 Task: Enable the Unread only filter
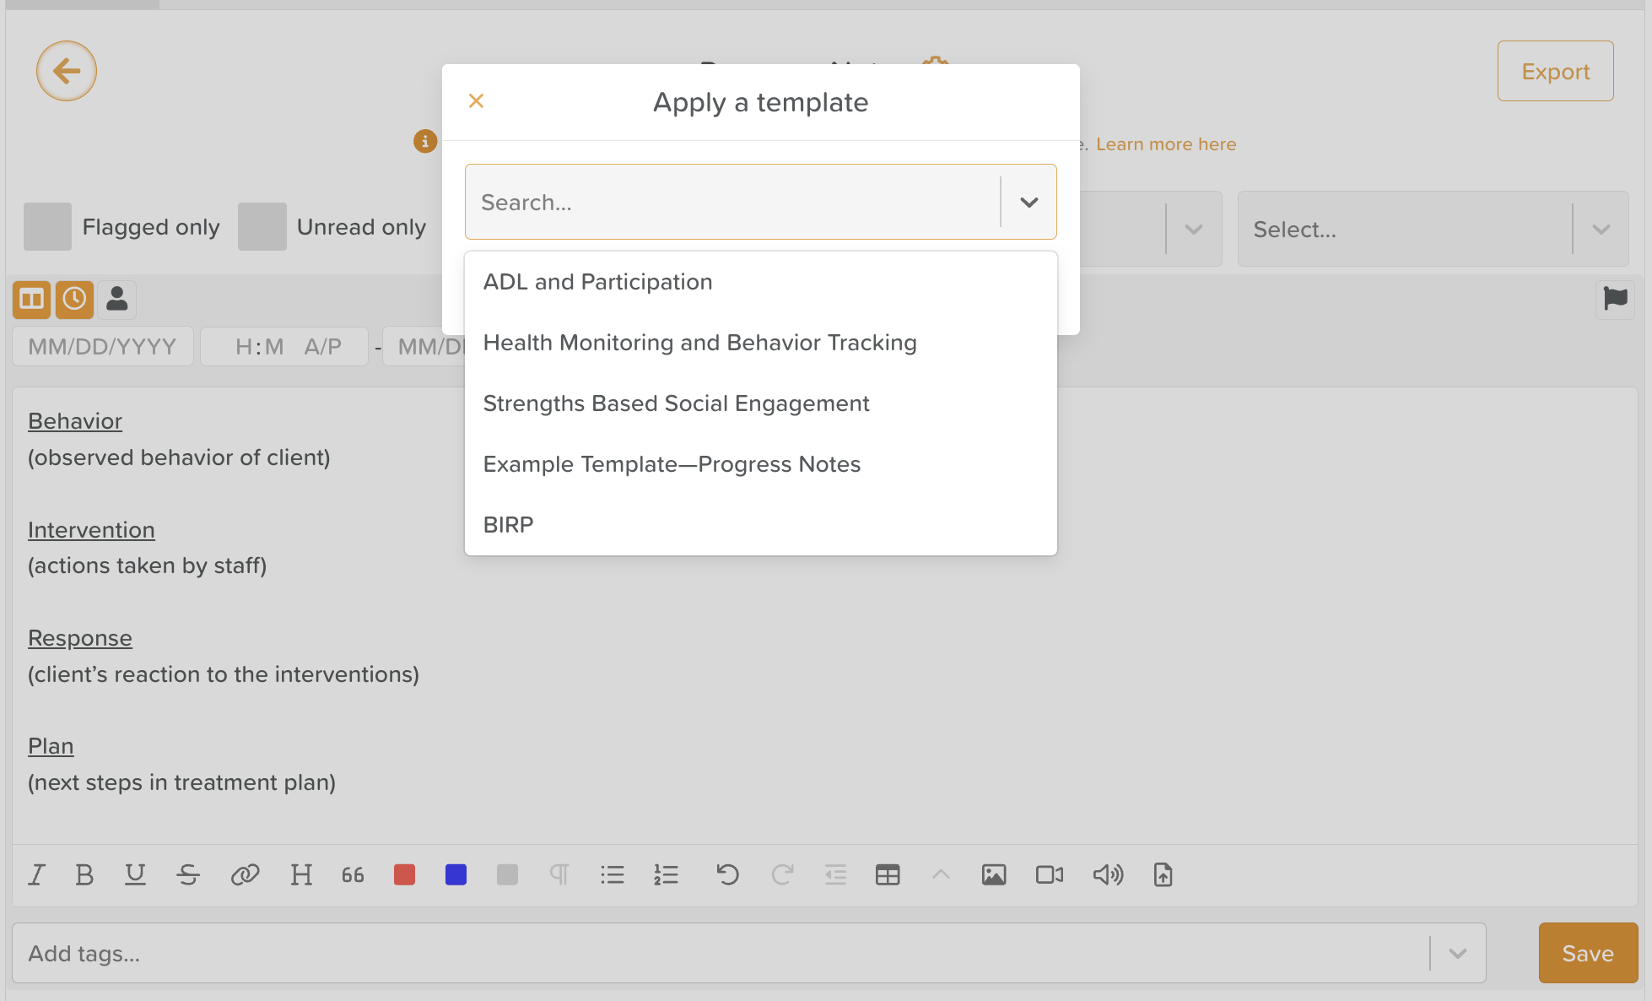point(262,226)
